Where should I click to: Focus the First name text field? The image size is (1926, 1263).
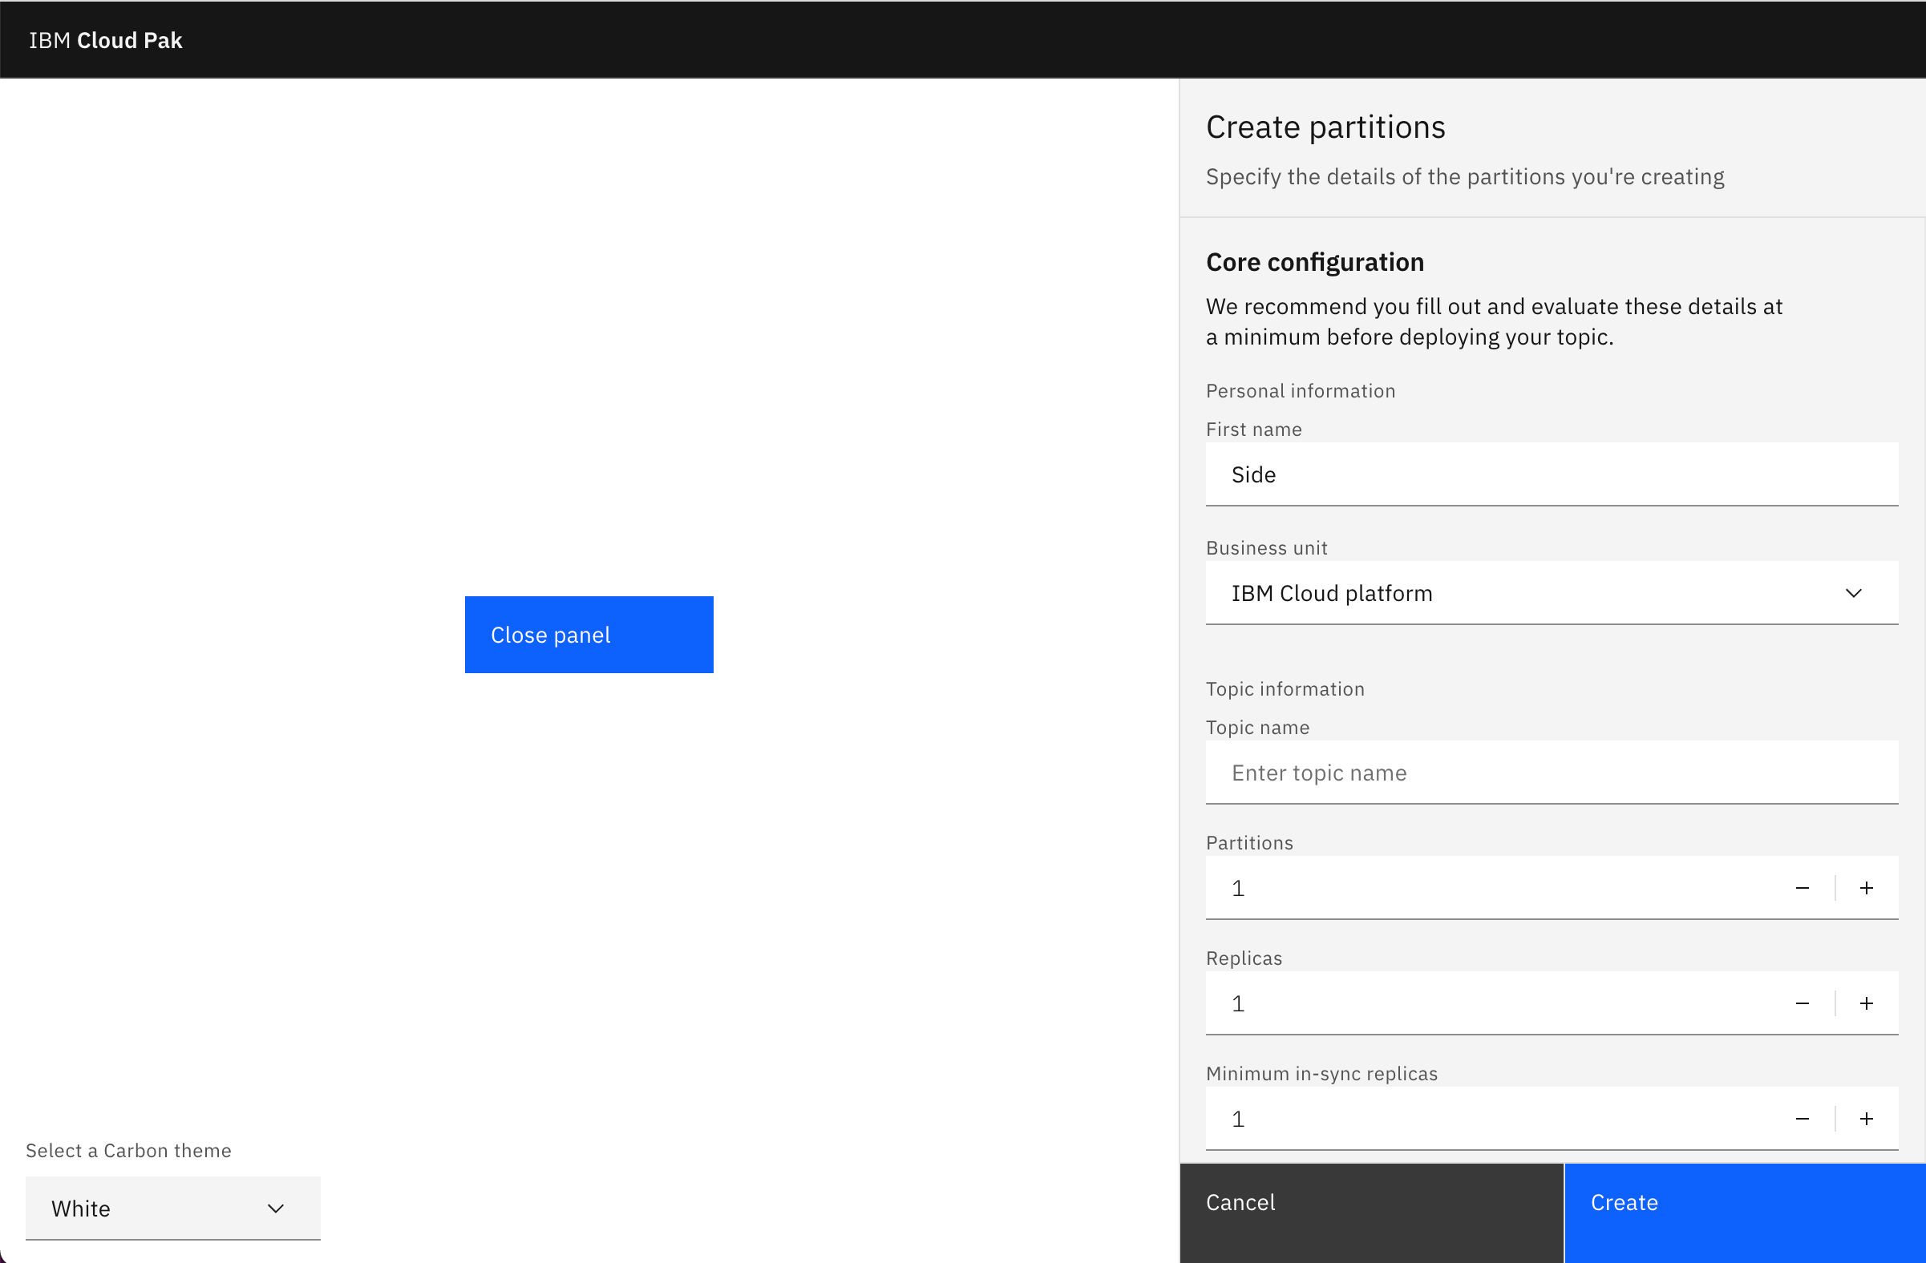point(1550,474)
